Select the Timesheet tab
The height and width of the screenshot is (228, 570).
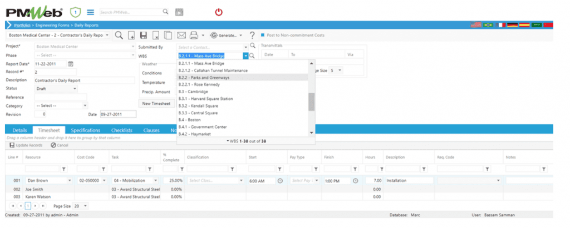point(49,130)
